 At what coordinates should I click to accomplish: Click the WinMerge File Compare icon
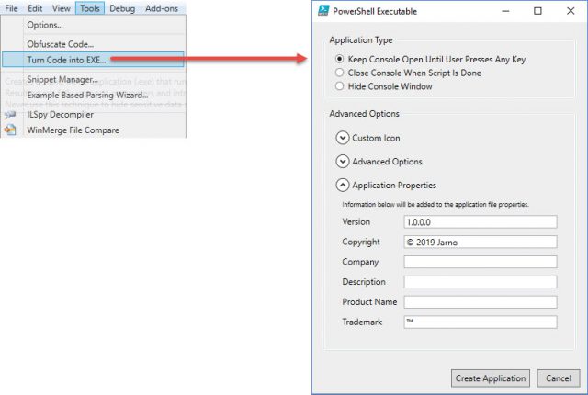10,130
